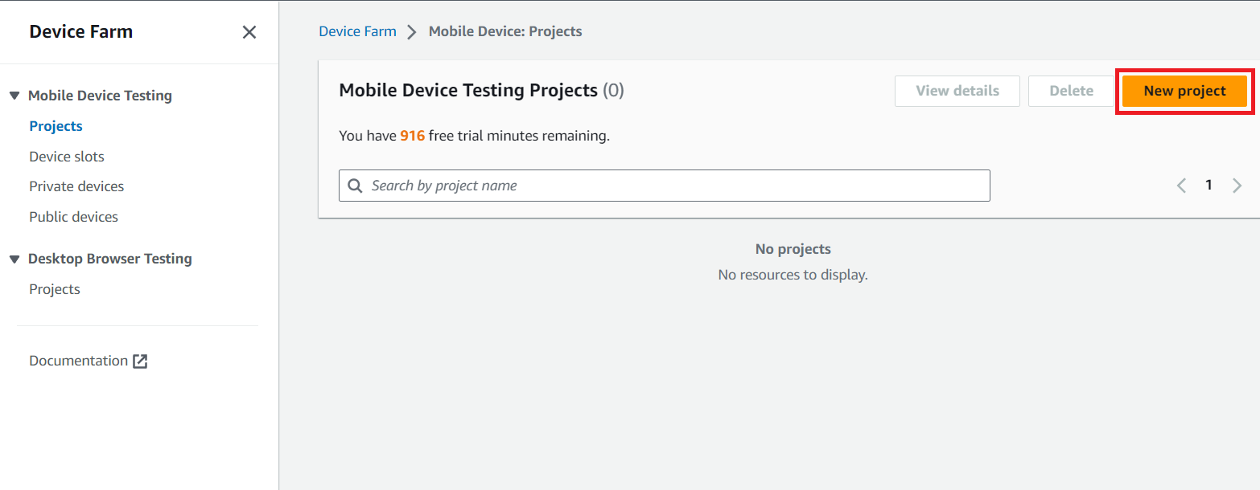Click the Device Farm breadcrumb link
This screenshot has height=490, width=1260.
coord(357,31)
